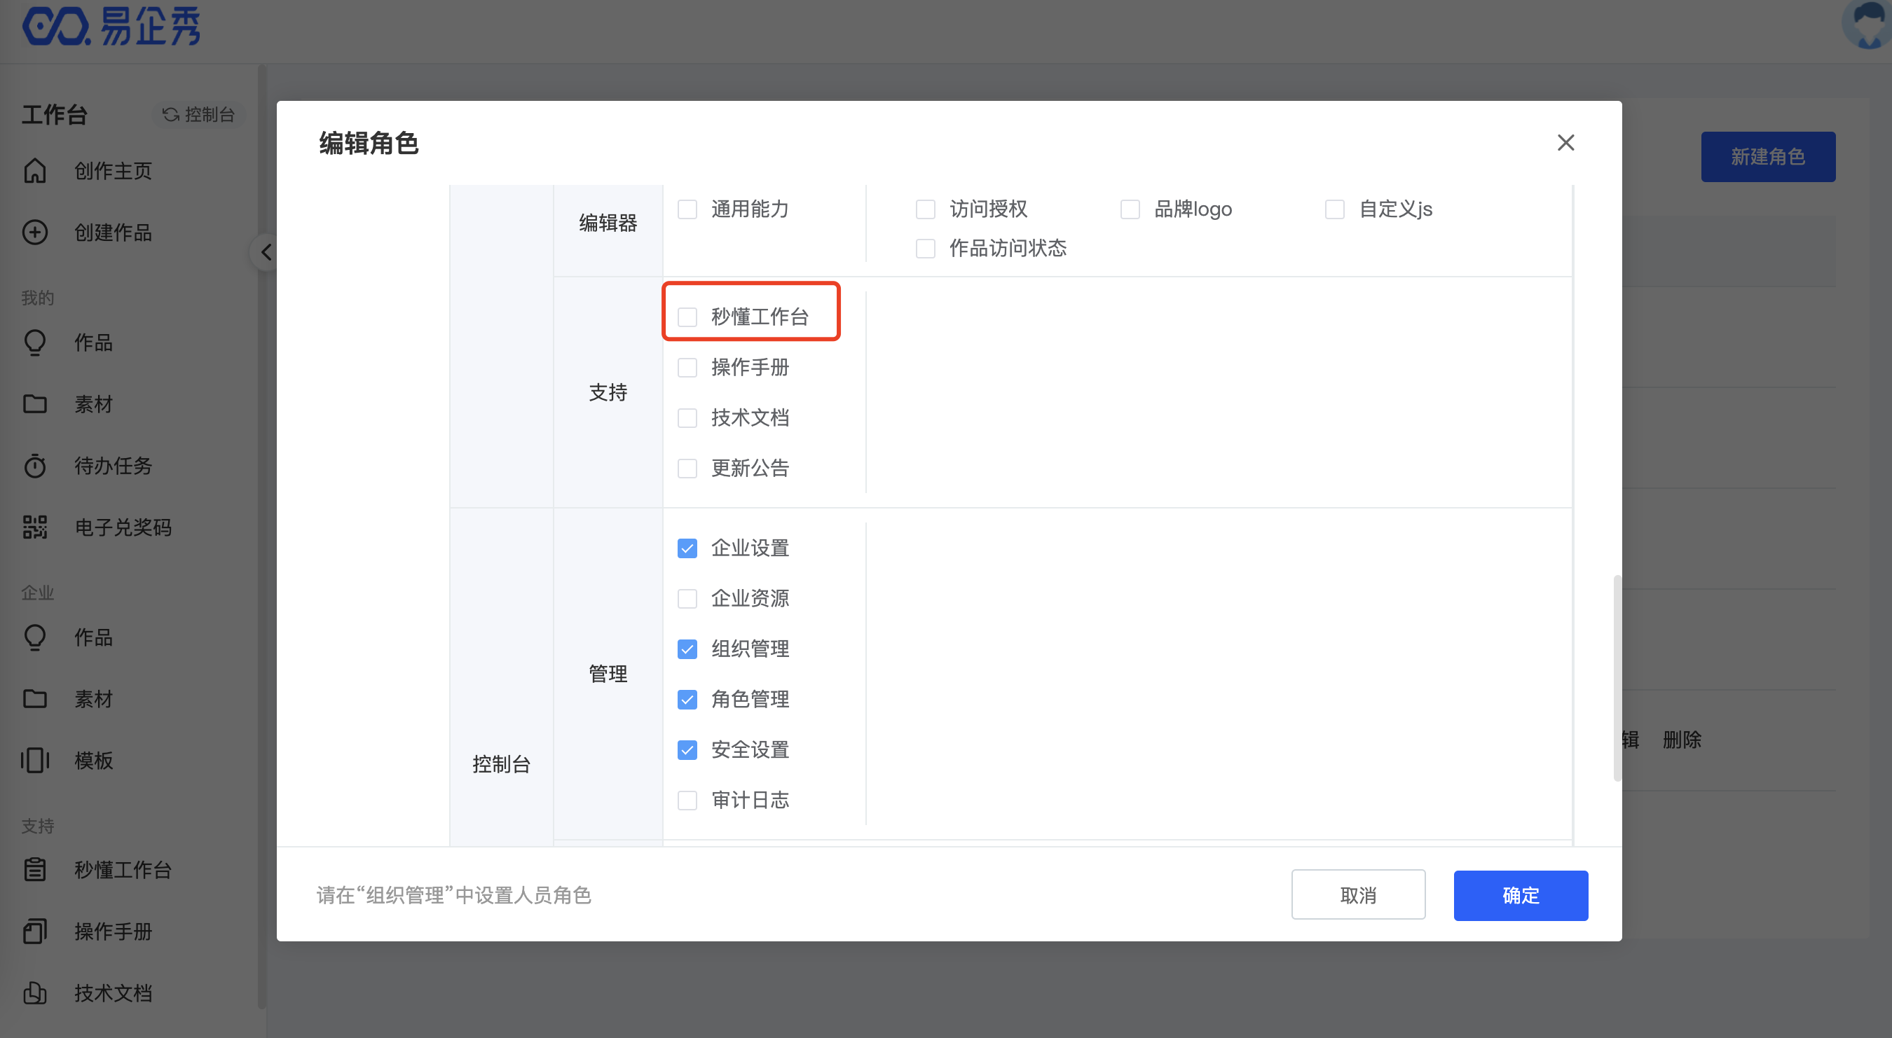Click the 请在“组织管理”中设置人员角色 hint text
Image resolution: width=1892 pixels, height=1038 pixels.
[454, 895]
